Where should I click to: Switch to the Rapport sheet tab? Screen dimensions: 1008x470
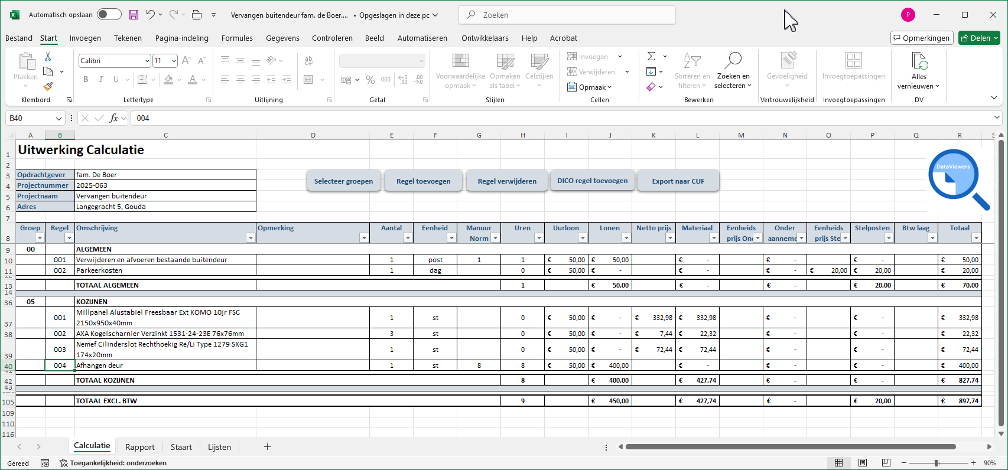point(139,447)
